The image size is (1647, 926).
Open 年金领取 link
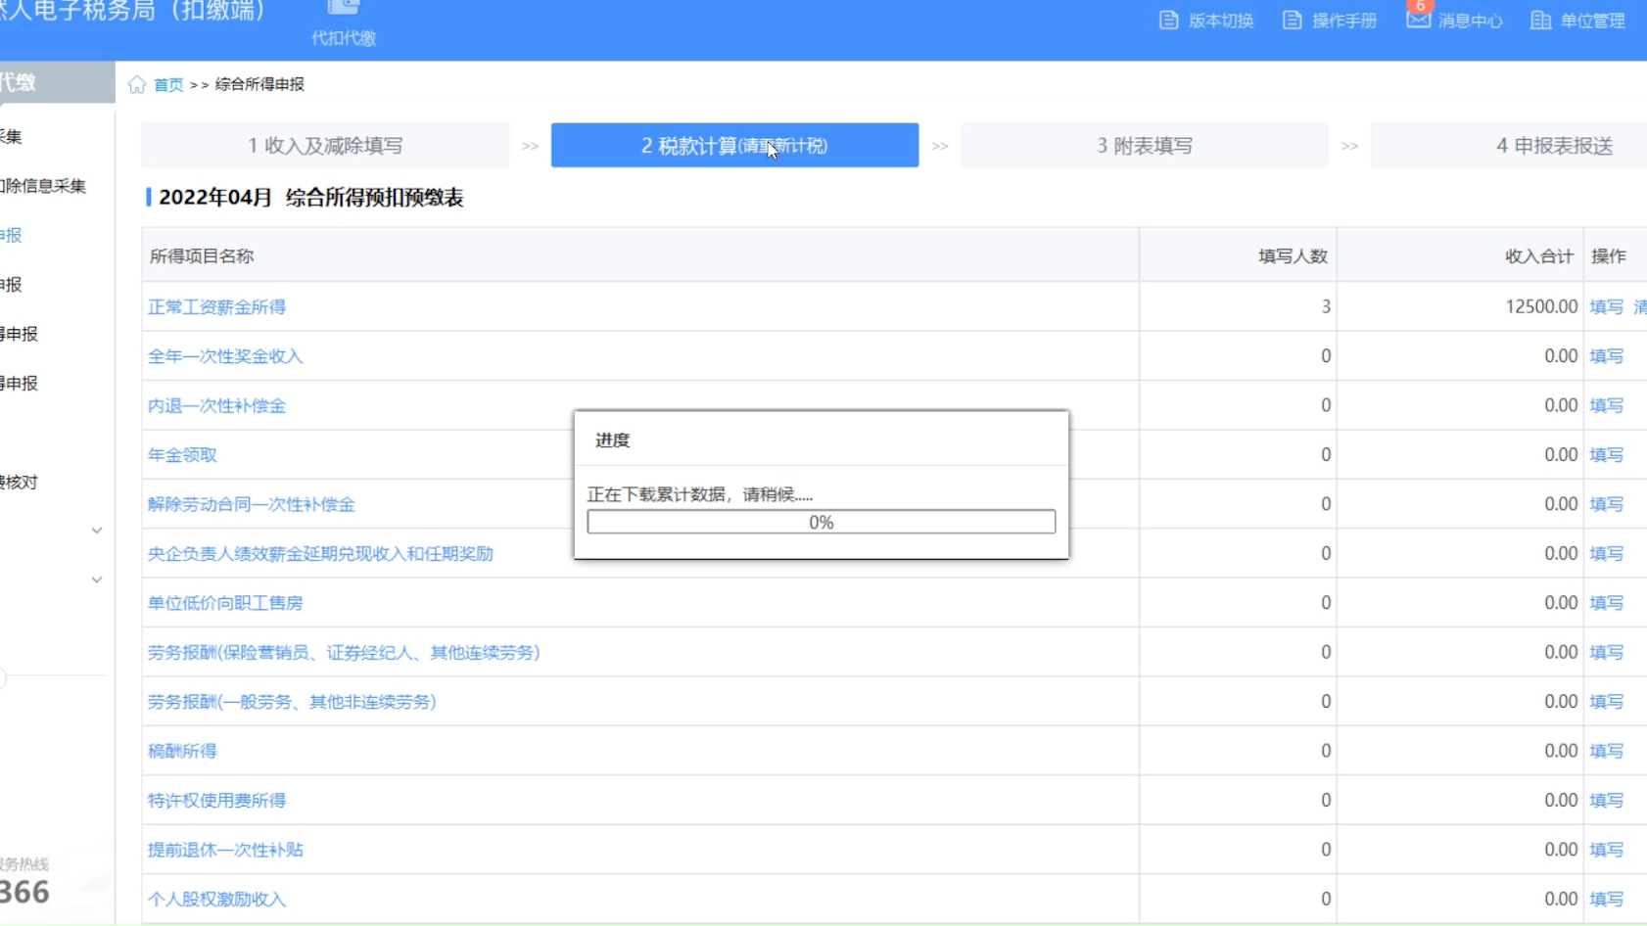point(182,455)
